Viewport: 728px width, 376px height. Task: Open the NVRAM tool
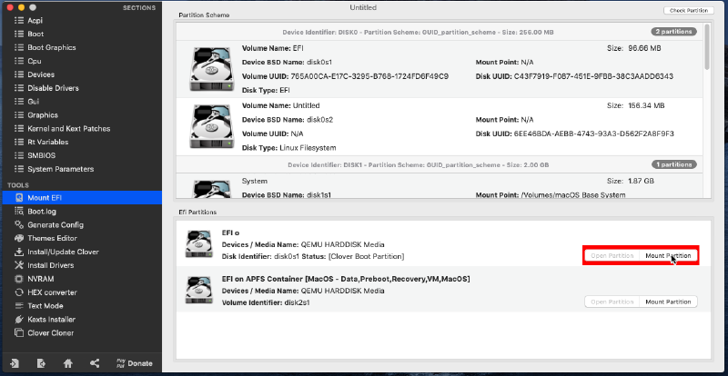[43, 279]
